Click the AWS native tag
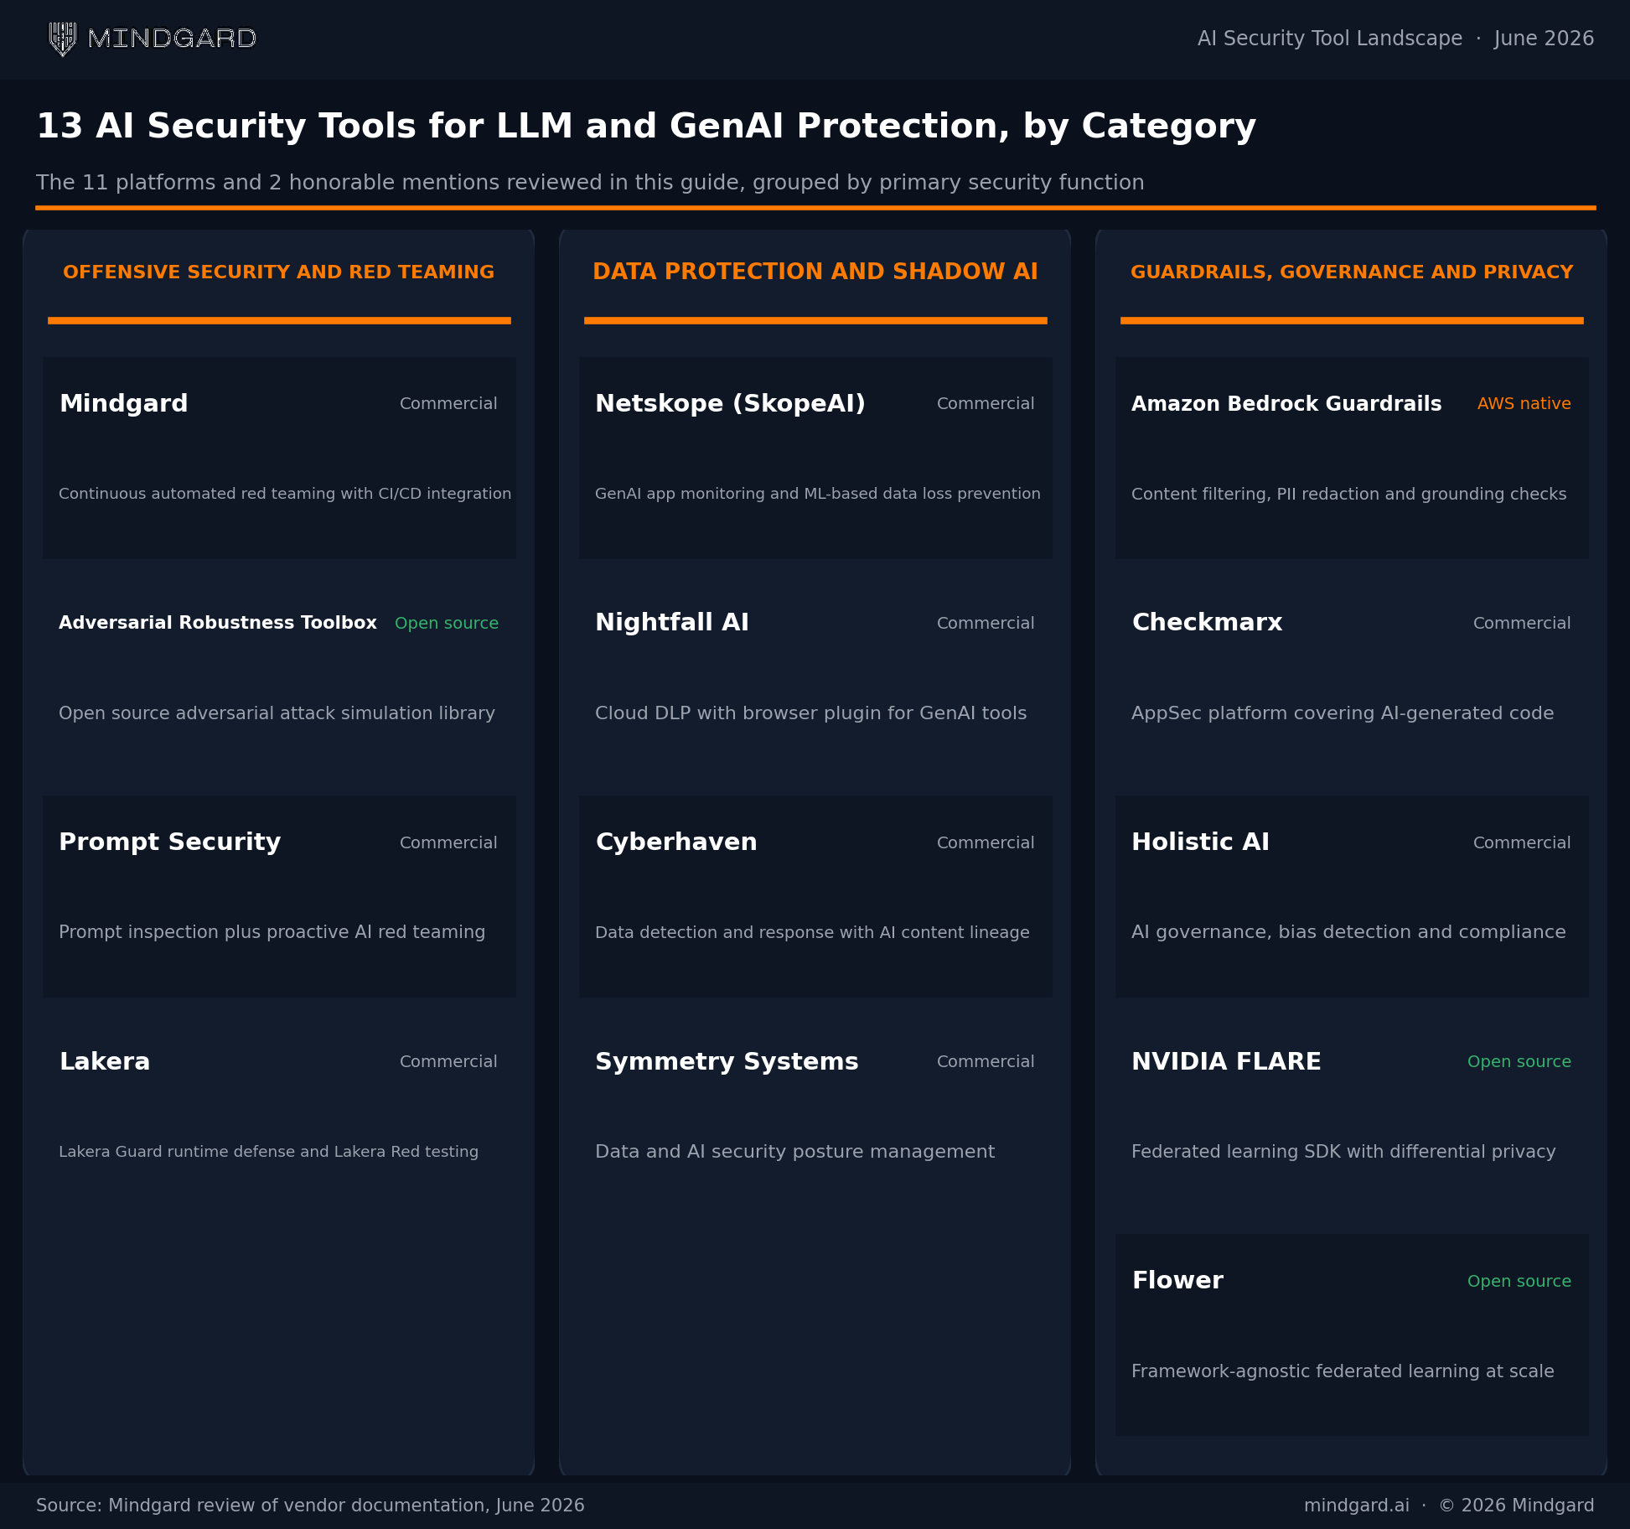 click(1524, 403)
